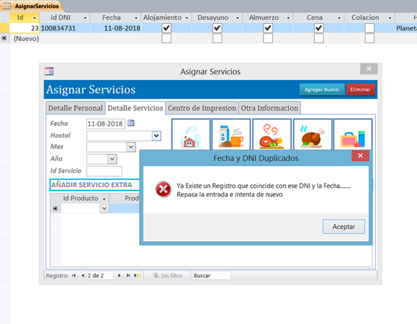Click the Almuerzo steak icon
417x324 pixels.
(x=272, y=135)
